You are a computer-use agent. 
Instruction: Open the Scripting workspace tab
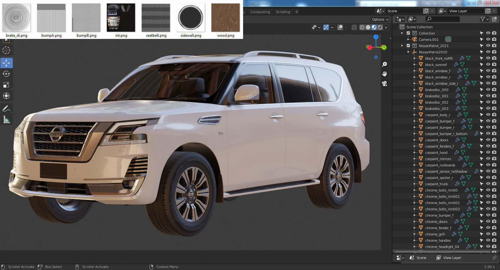coord(283,12)
